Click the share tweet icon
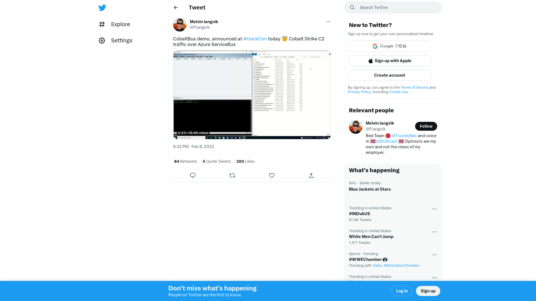536x301 pixels. 311,175
